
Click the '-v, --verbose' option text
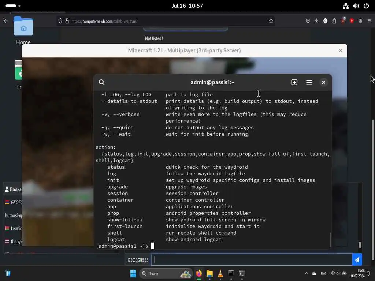coord(120,115)
